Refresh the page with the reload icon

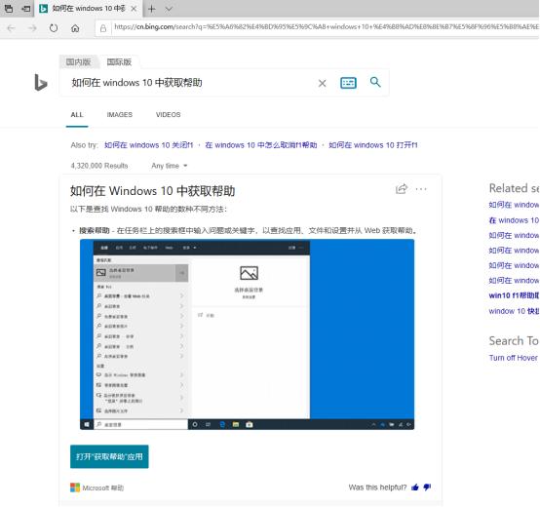click(54, 28)
